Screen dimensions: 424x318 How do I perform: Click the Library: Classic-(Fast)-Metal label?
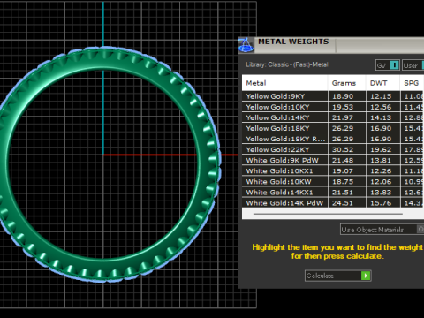287,64
